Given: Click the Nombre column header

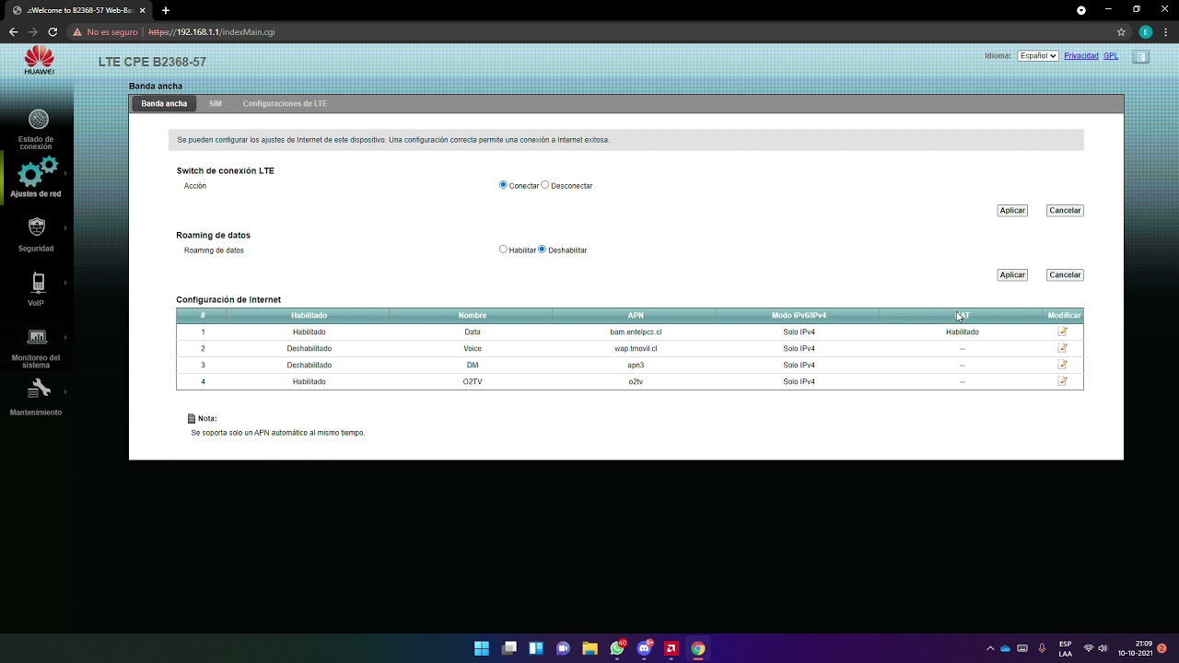Looking at the screenshot, I should 473,316.
